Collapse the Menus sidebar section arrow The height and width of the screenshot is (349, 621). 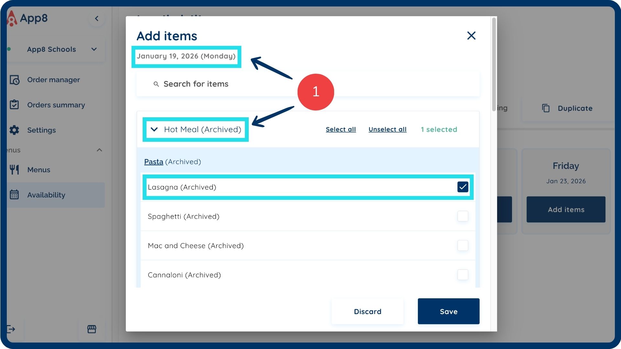click(x=100, y=150)
